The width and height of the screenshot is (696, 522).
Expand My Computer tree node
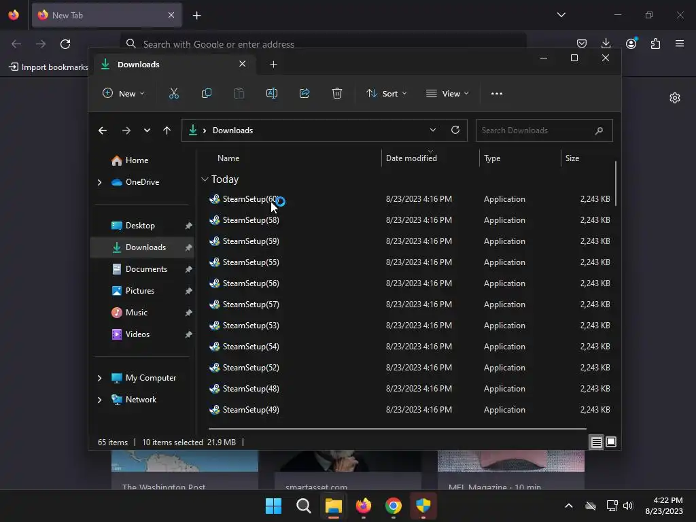click(99, 378)
